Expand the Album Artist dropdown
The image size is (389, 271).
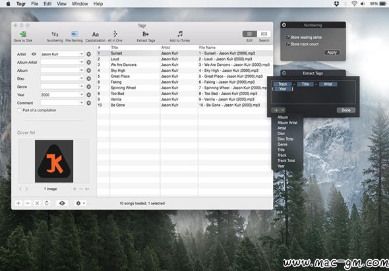click(81, 62)
